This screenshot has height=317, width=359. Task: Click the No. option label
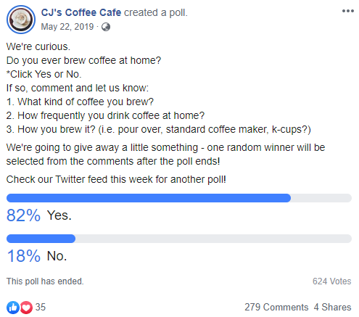(x=57, y=256)
